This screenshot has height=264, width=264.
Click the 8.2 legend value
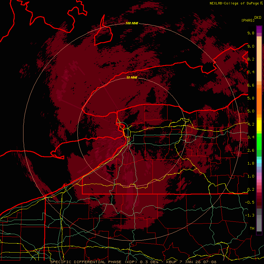251,59
